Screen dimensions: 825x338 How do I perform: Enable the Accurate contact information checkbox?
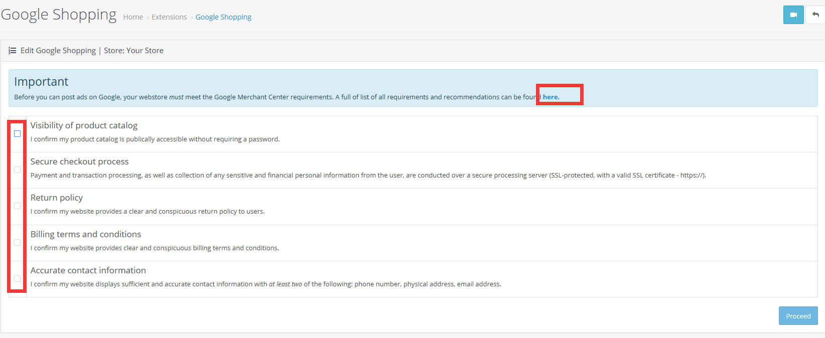(18, 279)
